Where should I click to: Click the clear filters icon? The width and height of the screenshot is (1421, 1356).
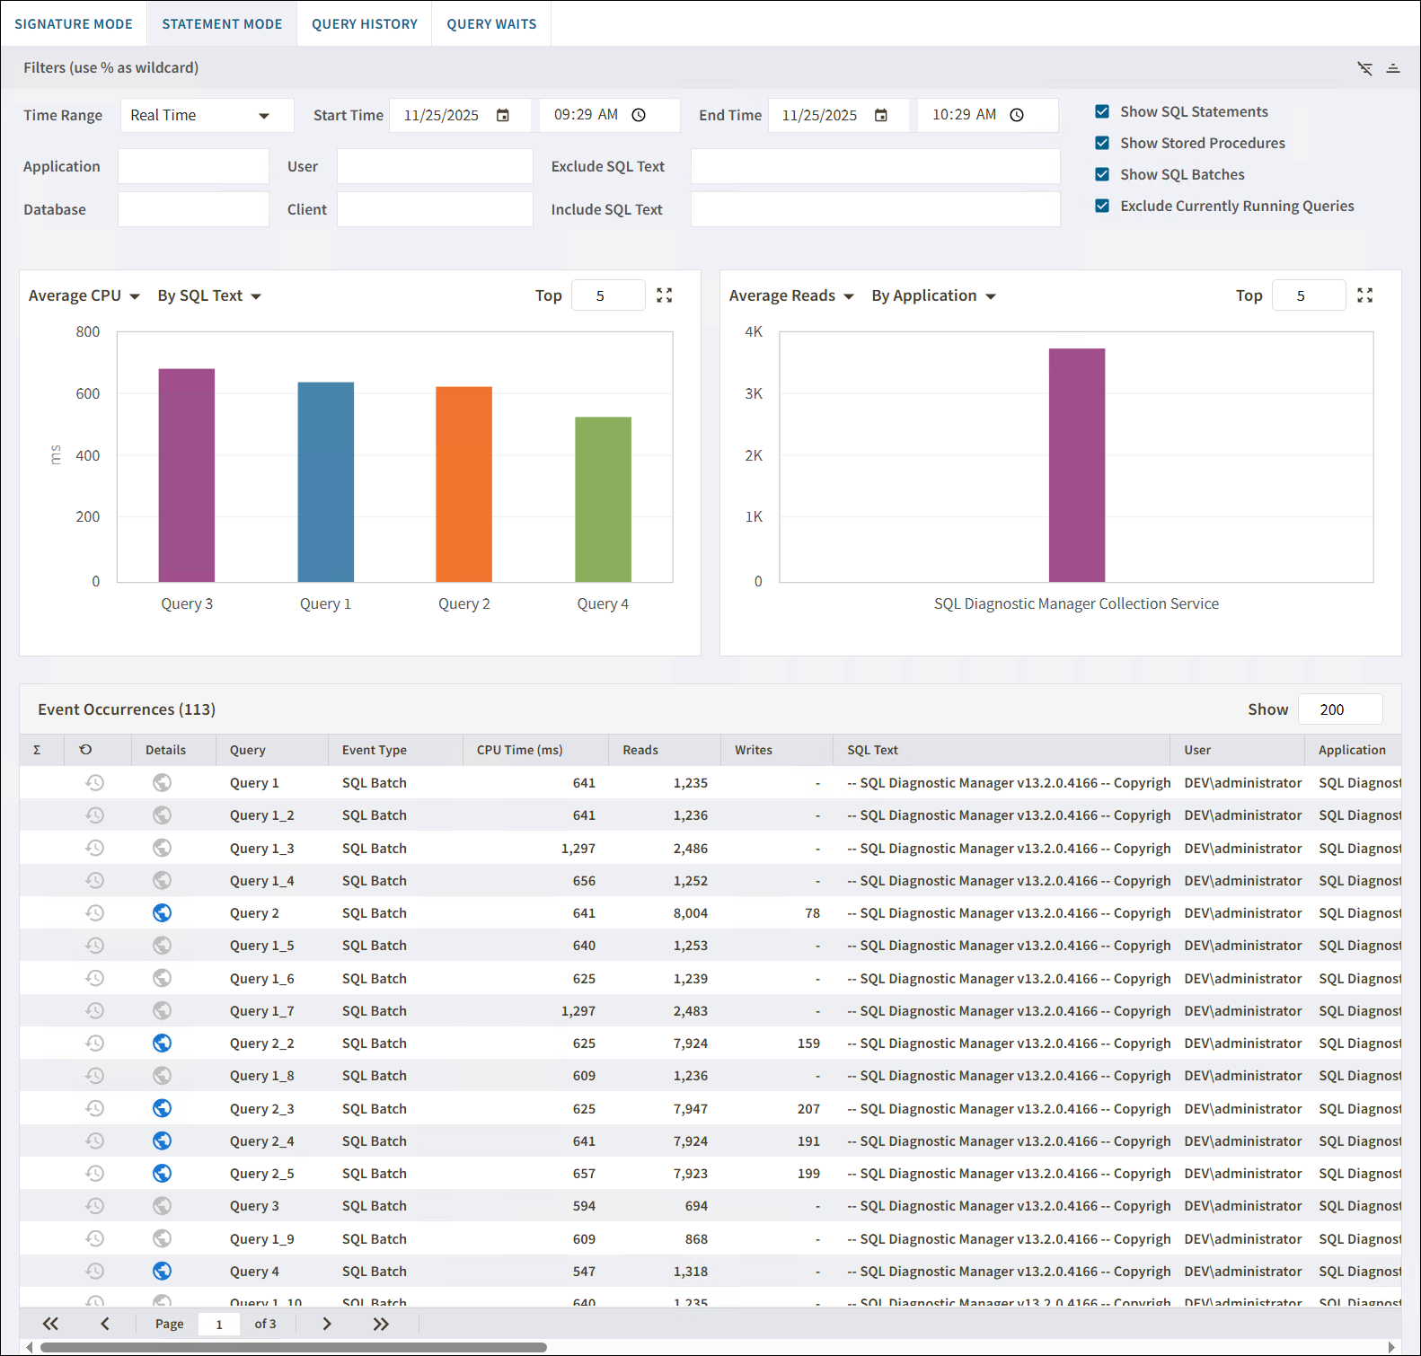point(1364,68)
